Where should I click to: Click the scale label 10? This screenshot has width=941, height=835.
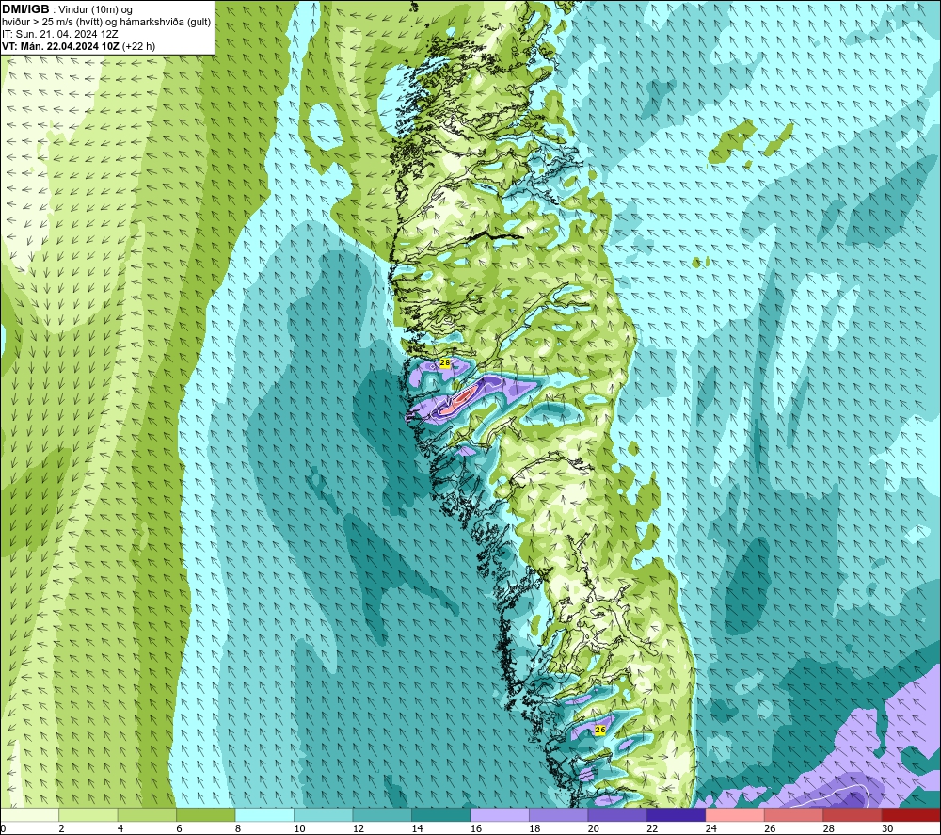299,828
